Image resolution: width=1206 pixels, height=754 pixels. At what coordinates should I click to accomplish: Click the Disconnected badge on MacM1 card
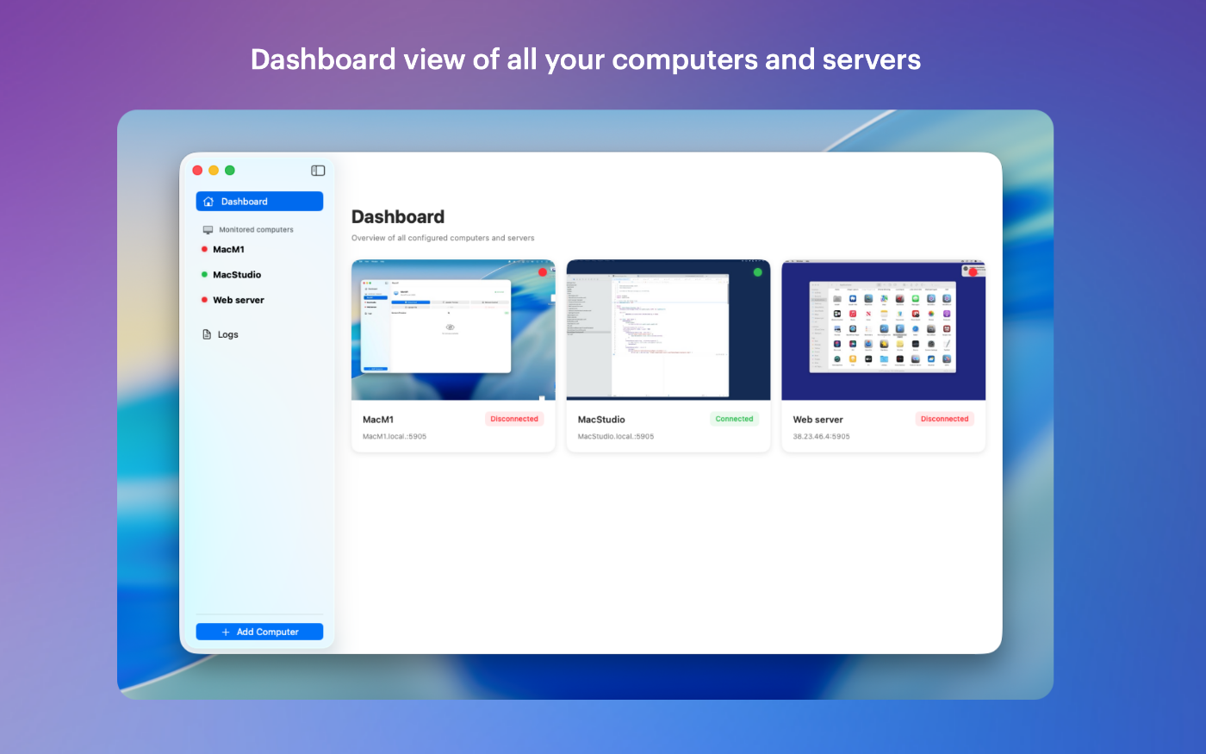[514, 420]
